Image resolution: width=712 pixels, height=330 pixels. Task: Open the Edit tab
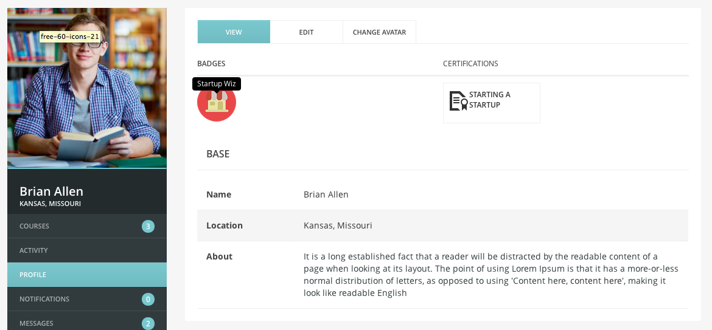click(306, 32)
